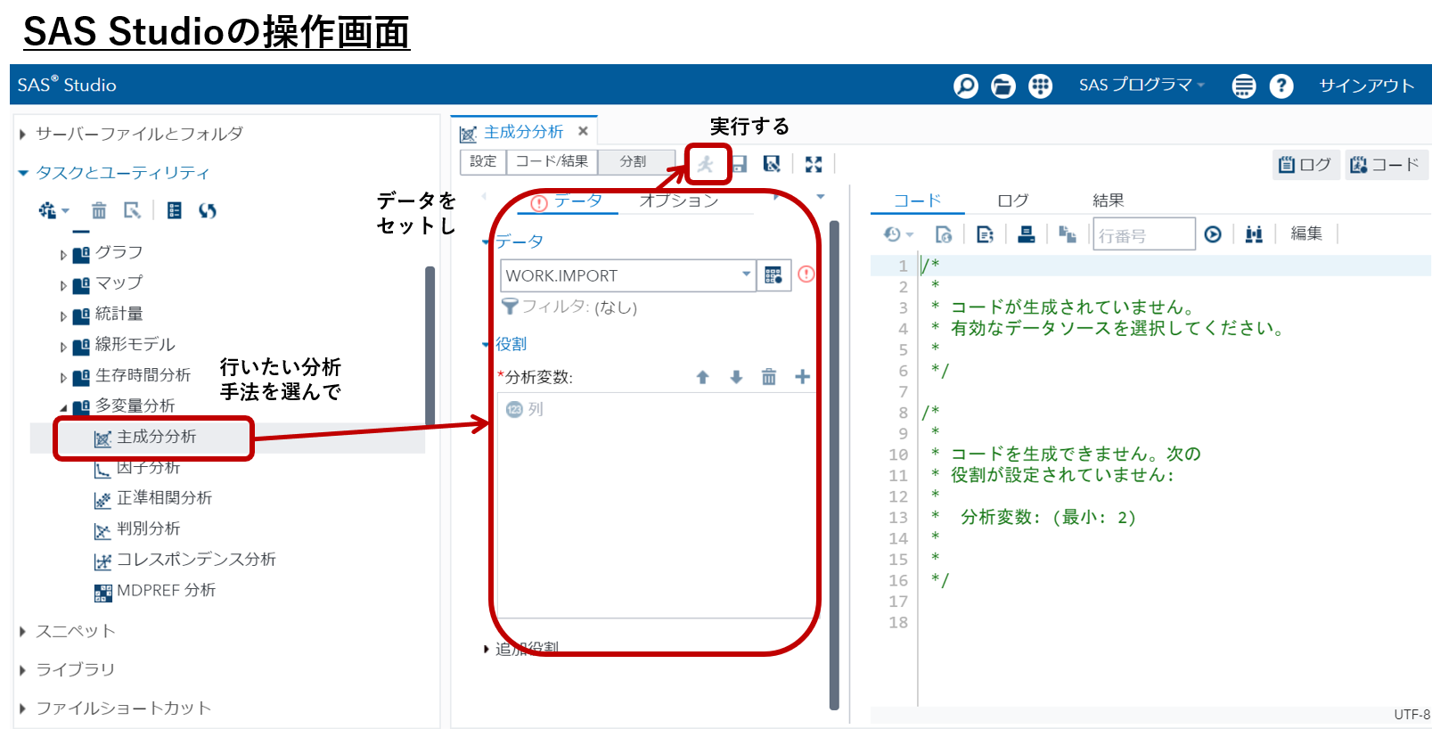Open the 正準相関分析 task

point(165,497)
